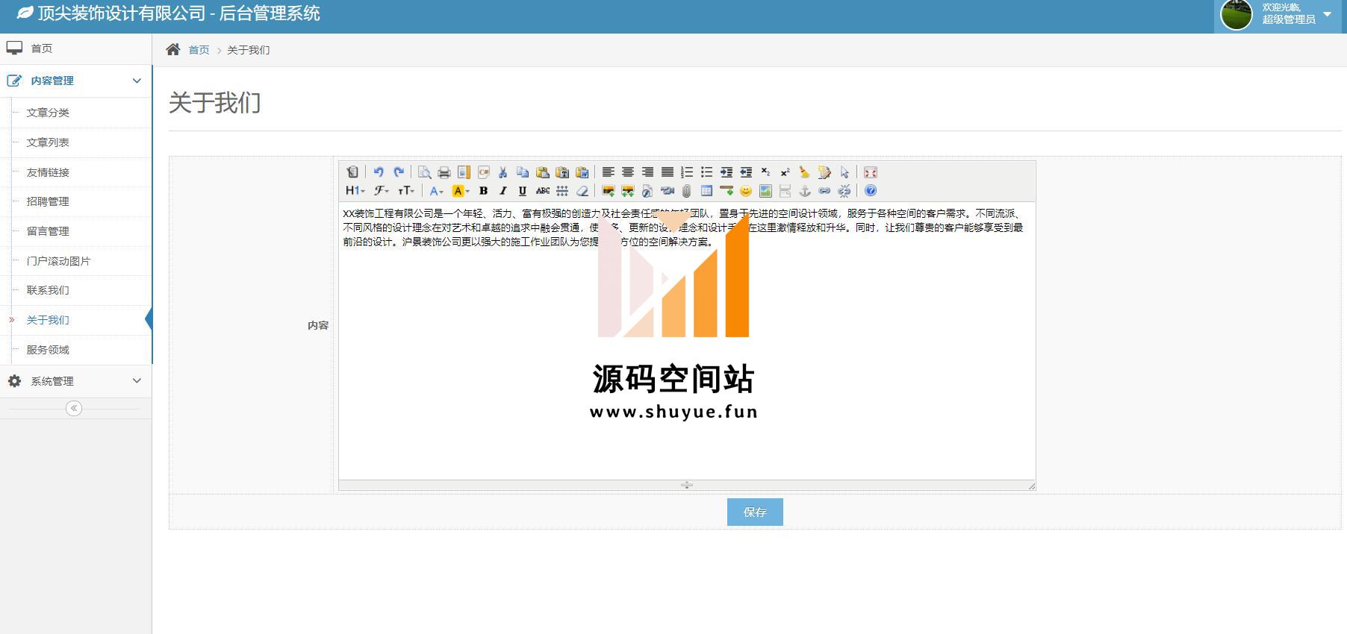This screenshot has width=1347, height=634.
Task: Insert an emoticon with smiley icon
Action: coord(745,191)
